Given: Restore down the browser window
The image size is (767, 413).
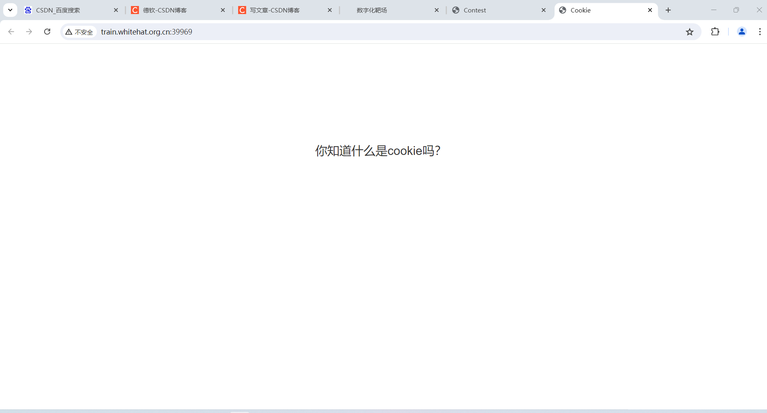Looking at the screenshot, I should [x=736, y=10].
